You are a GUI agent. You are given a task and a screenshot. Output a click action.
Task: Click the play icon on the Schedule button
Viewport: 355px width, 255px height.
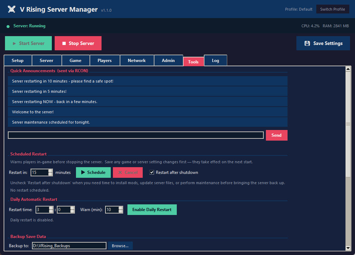pos(83,172)
